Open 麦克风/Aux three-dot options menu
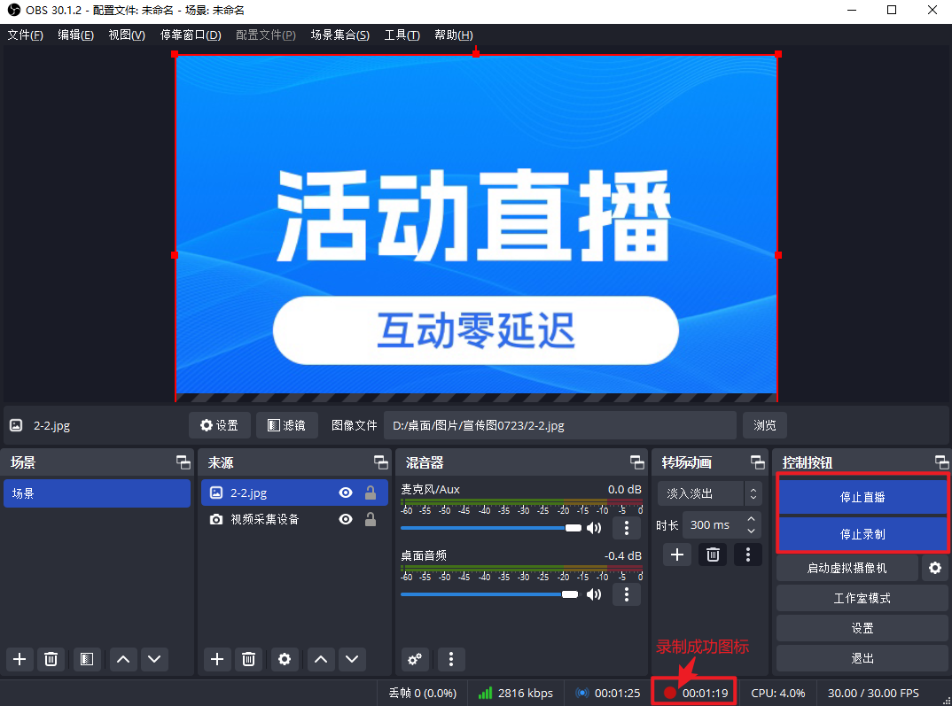 (627, 528)
